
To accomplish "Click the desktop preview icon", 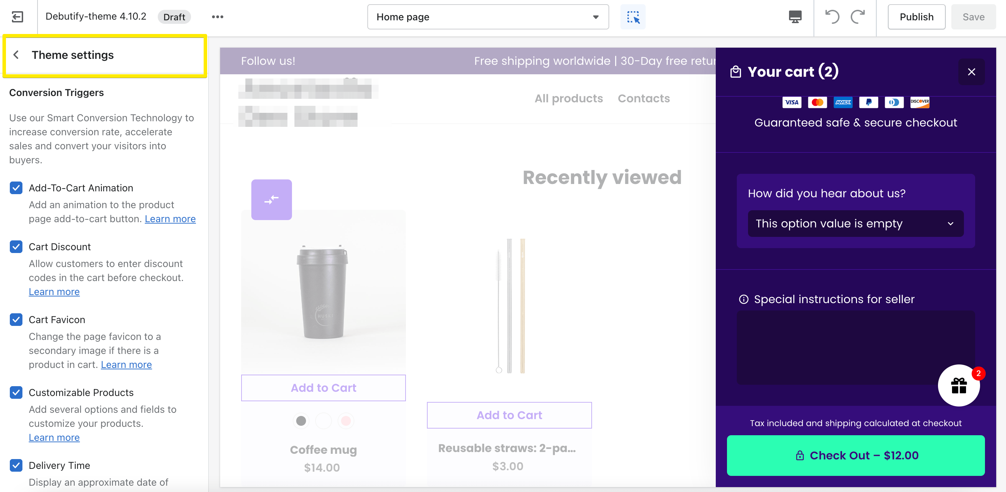I will (795, 17).
